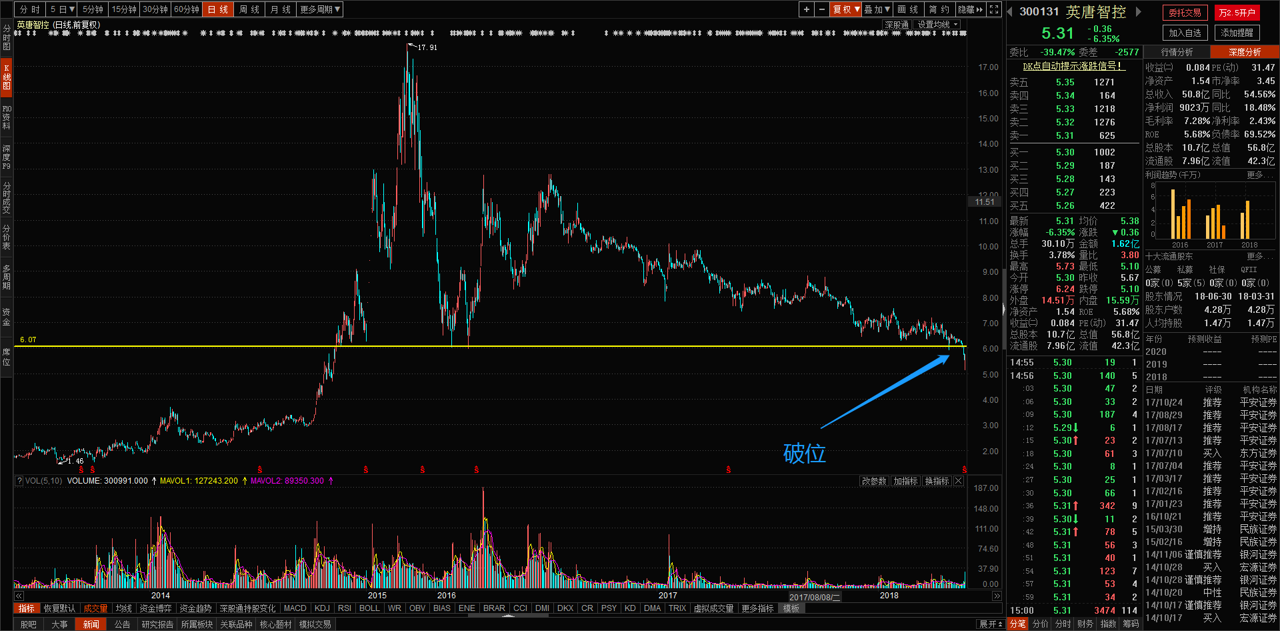Open the 新闻 news tab
The width and height of the screenshot is (1280, 631).
91,624
